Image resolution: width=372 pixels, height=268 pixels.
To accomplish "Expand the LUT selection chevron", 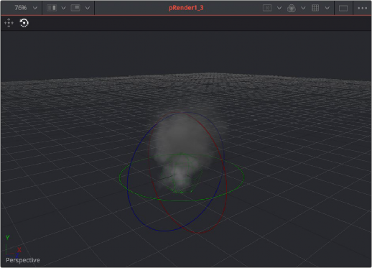I will (279, 8).
